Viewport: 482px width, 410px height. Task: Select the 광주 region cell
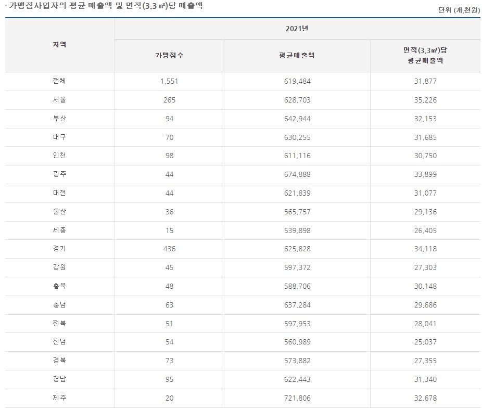point(59,174)
